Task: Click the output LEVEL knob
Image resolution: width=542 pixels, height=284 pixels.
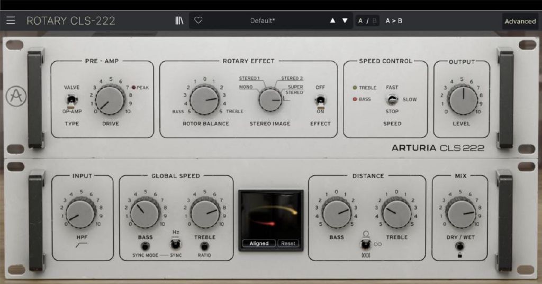Action: 463,100
